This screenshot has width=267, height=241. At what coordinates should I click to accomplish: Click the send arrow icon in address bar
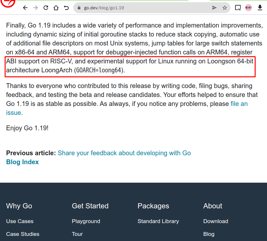click(x=214, y=8)
